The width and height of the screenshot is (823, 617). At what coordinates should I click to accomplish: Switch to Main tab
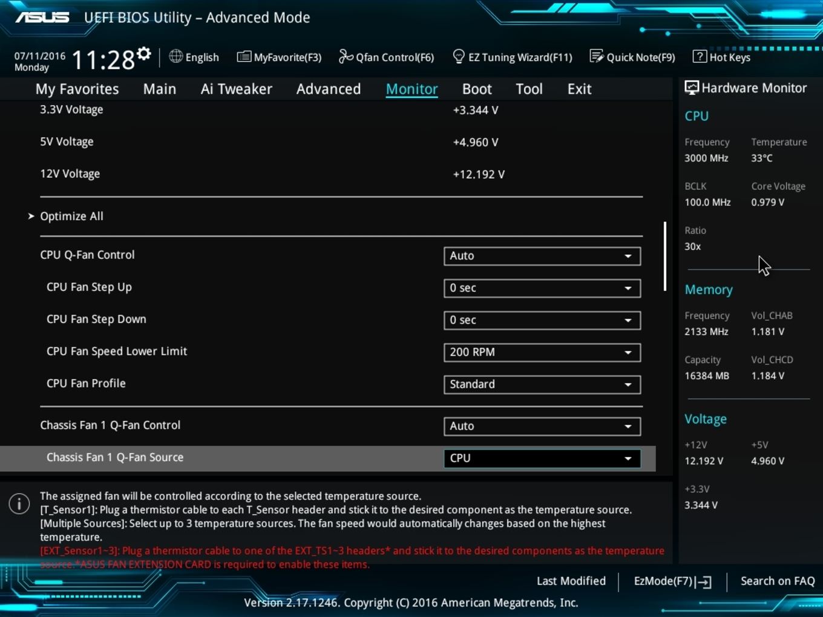pos(160,89)
